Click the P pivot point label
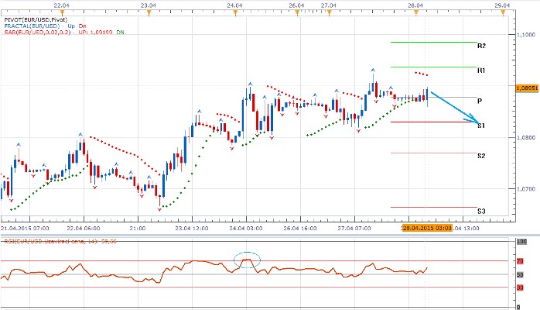This screenshot has width=540, height=310. click(480, 101)
